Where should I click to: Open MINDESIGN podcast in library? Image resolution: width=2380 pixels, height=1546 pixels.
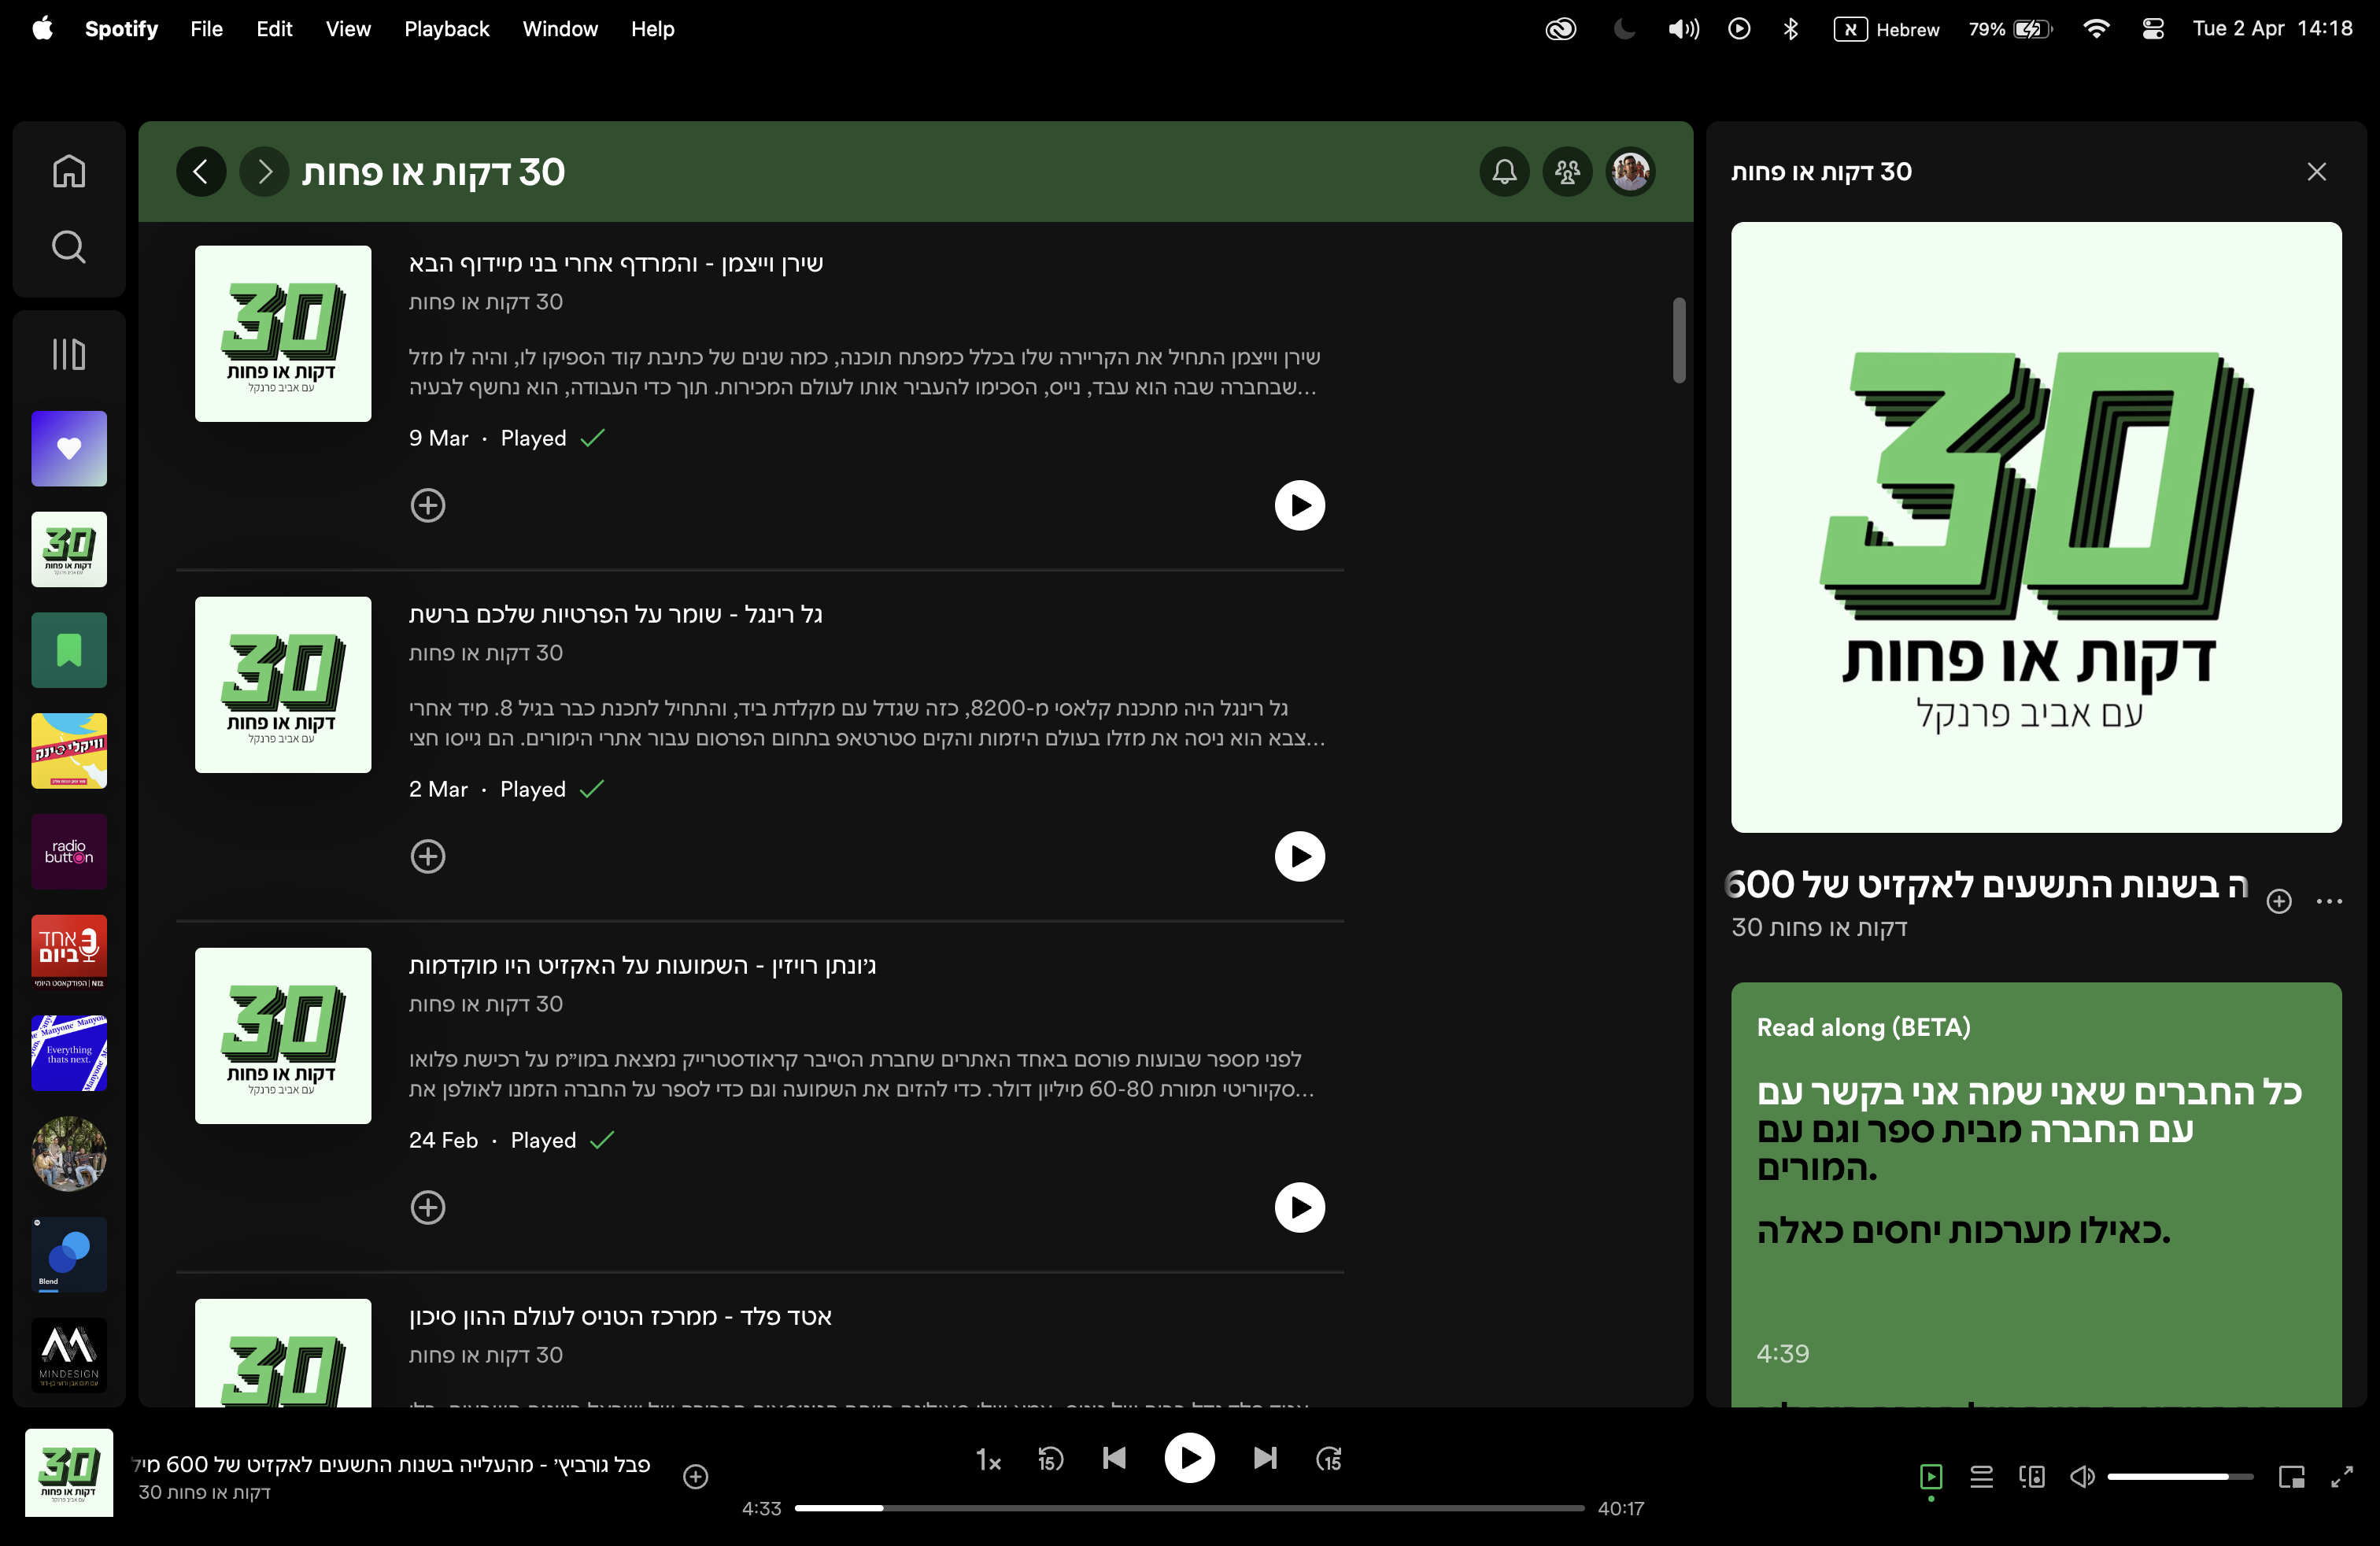click(69, 1355)
